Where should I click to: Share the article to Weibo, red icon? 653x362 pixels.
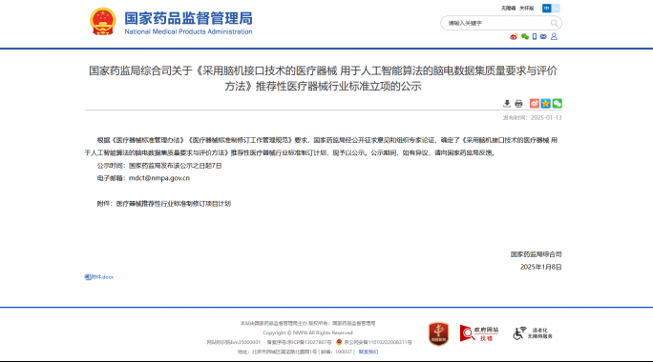(535, 104)
